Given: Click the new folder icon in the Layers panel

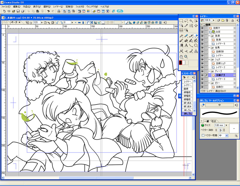Looking at the screenshot, I should click(x=223, y=20).
